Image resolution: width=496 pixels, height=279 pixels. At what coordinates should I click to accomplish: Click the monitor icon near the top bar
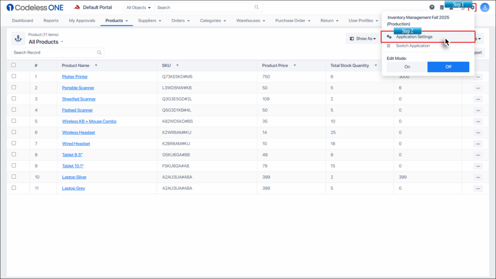click(x=451, y=8)
